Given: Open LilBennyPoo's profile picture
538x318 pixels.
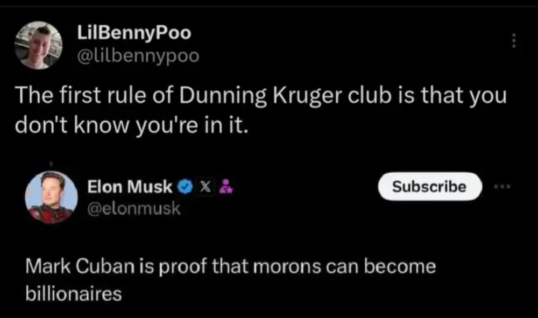Looking at the screenshot, I should click(x=39, y=45).
